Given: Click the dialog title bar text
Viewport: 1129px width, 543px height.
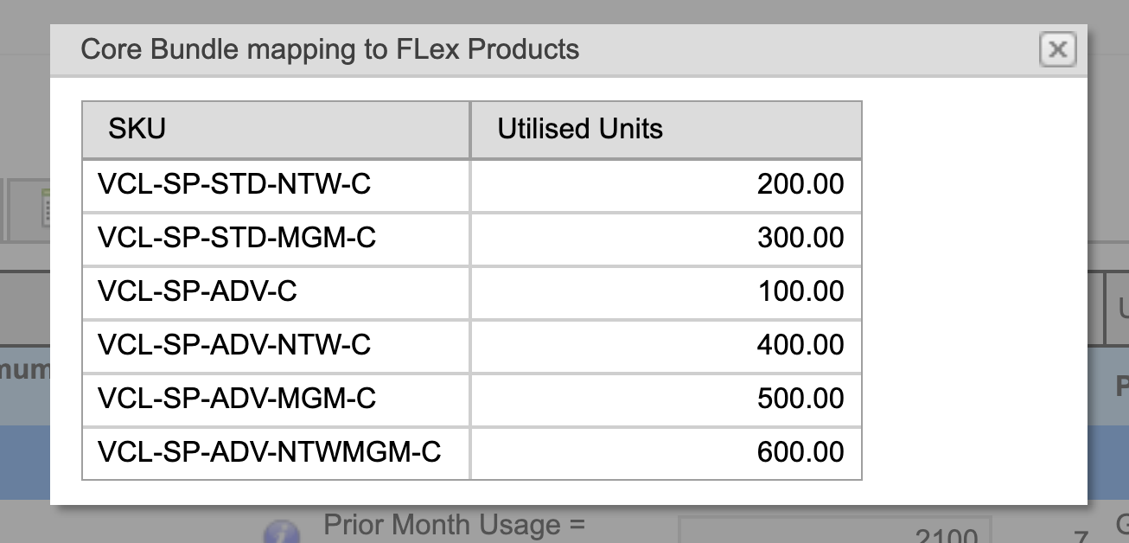Looking at the screenshot, I should coord(329,49).
